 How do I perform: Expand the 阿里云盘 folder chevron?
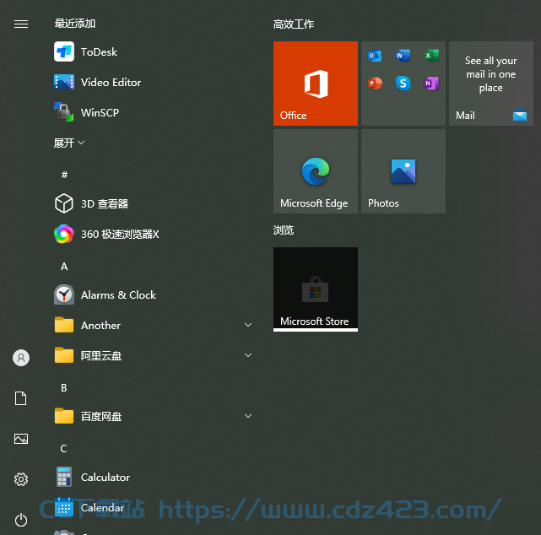248,355
